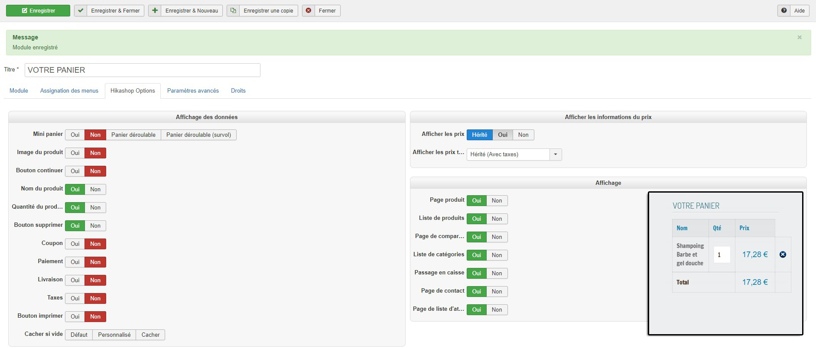Click the Titre input field

click(143, 70)
